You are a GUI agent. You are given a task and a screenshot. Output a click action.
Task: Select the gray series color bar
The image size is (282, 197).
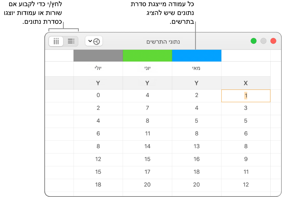[x=98, y=56]
